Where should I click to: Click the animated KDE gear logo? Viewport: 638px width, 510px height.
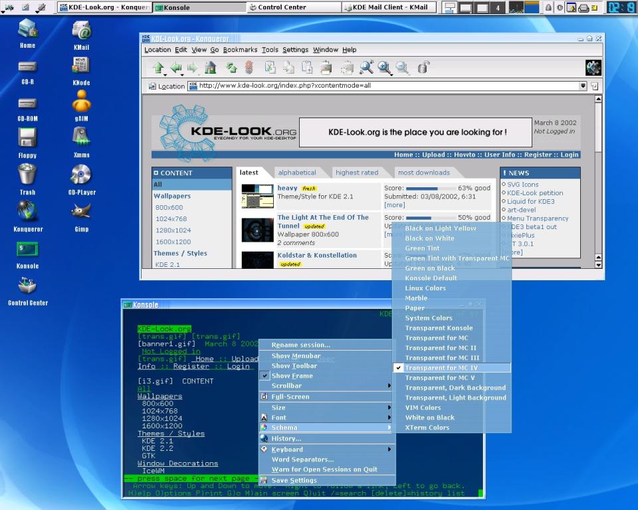[x=593, y=68]
